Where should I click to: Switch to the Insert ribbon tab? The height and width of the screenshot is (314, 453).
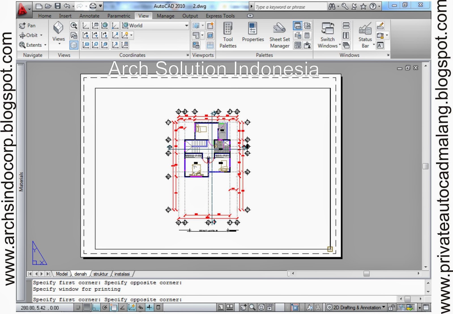pos(65,16)
